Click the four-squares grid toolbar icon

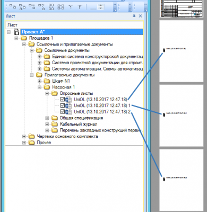point(51,7)
